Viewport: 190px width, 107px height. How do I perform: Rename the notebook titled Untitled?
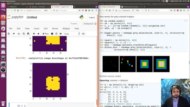pyautogui.click(x=32, y=17)
